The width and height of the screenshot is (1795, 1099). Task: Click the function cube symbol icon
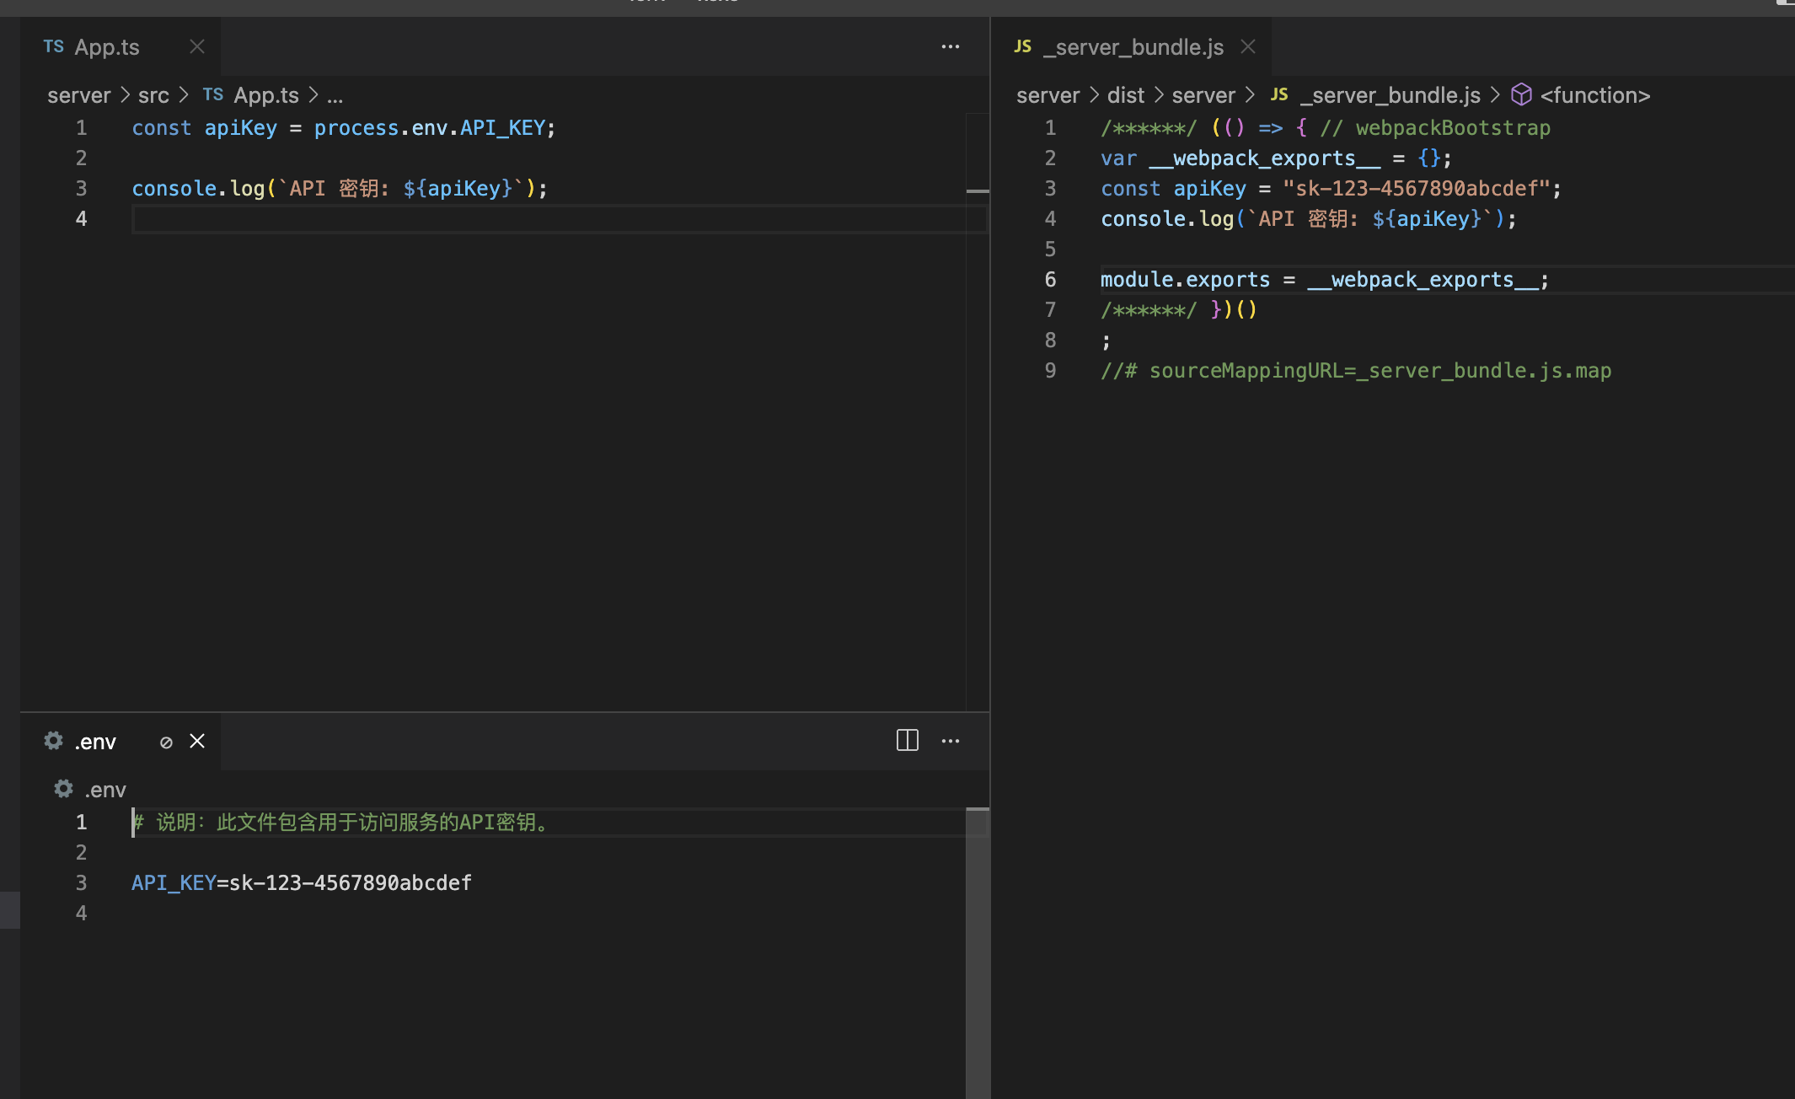(1520, 94)
